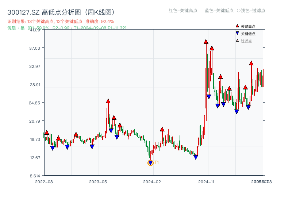
Task: Click the first blue low triangle on the left
Action: [53, 148]
